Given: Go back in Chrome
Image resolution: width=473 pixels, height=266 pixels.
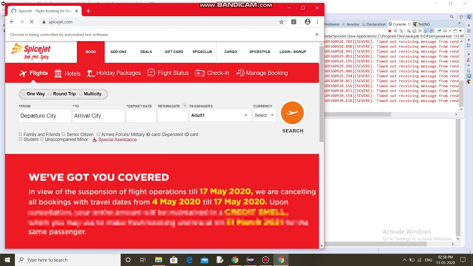Looking at the screenshot, I should [x=12, y=22].
